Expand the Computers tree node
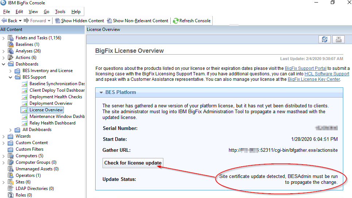Viewport: 352px width, 198px height. pyautogui.click(x=3, y=156)
